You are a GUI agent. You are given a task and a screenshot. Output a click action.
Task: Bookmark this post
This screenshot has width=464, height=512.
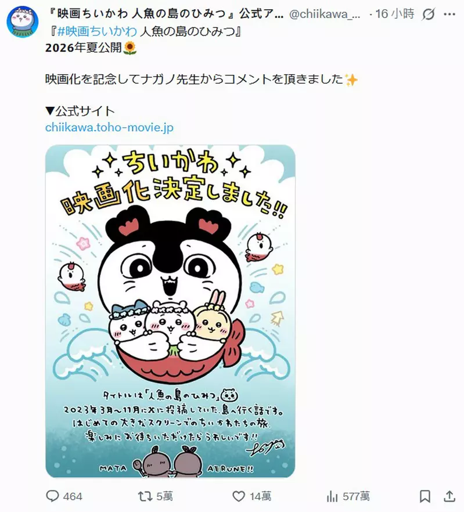click(x=425, y=496)
